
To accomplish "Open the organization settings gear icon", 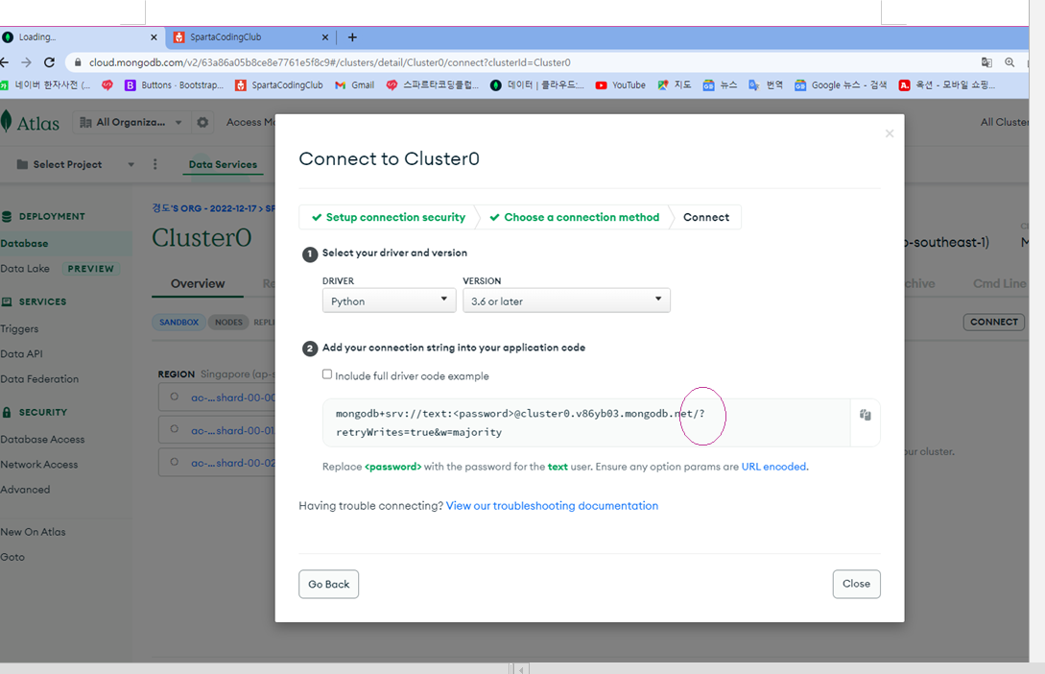I will click(202, 122).
